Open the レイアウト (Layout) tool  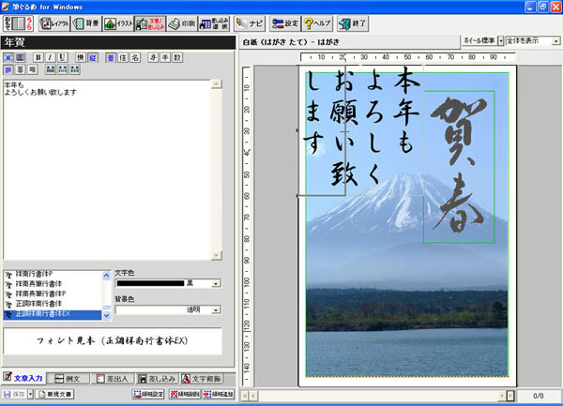click(53, 23)
